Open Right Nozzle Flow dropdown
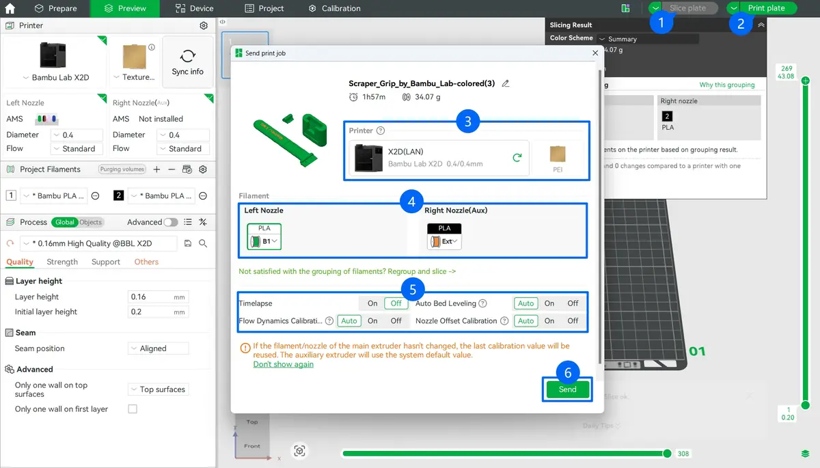The image size is (820, 468). coord(183,148)
